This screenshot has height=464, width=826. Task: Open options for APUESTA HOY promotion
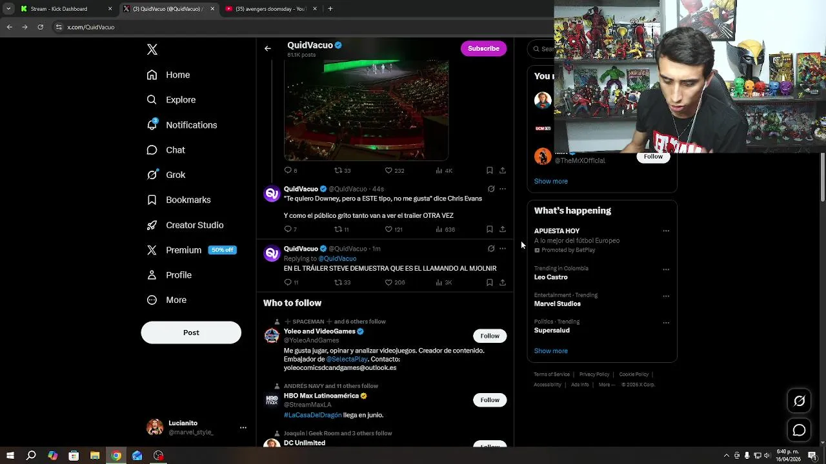point(666,231)
